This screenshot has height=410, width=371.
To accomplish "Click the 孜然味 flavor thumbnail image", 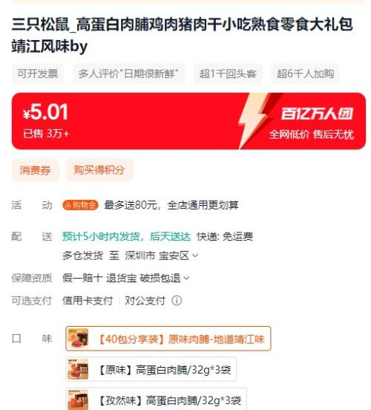I will coord(78,400).
